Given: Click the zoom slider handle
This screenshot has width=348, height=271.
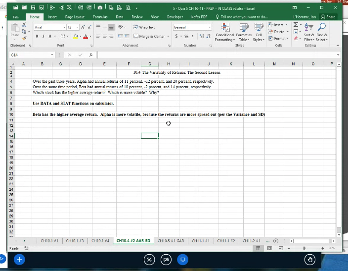Looking at the screenshot, I should tap(304, 248).
